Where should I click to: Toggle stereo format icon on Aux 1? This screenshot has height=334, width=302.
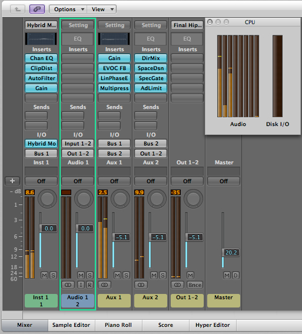click(x=105, y=285)
